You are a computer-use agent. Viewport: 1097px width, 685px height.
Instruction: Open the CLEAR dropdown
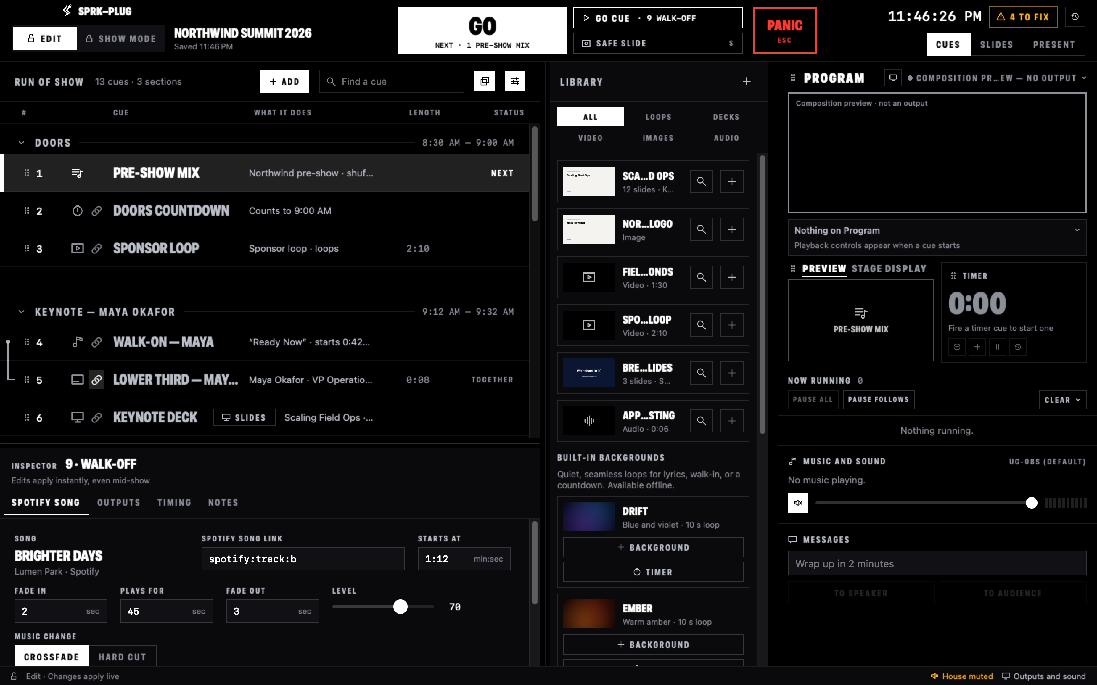tap(1062, 400)
